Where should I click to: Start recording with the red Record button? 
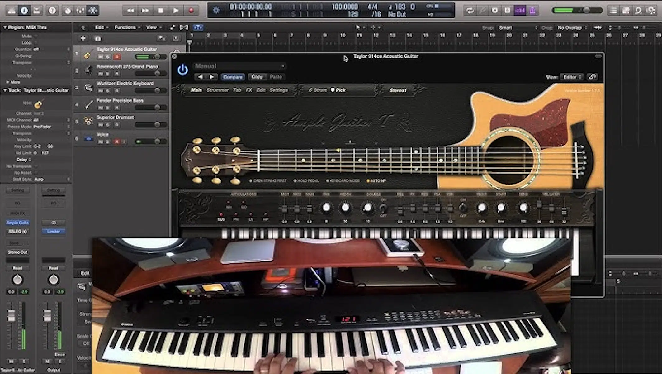click(191, 11)
